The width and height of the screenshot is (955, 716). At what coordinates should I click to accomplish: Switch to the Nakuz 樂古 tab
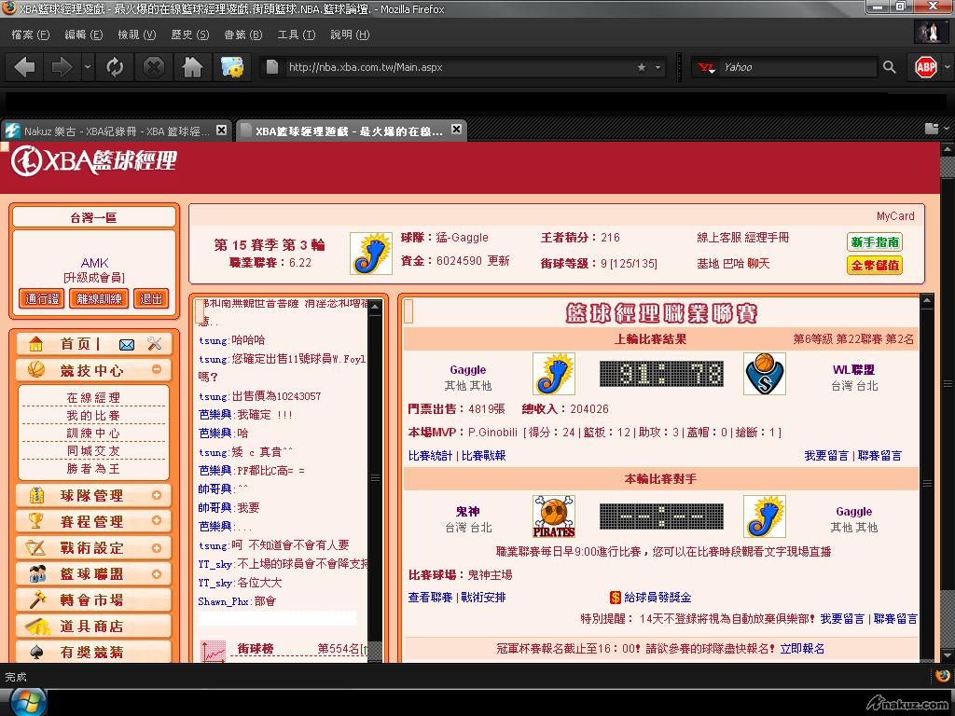click(x=112, y=131)
